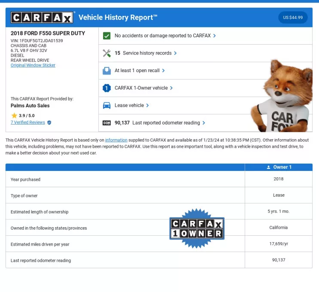319x292 pixels.
Task: Expand the no accidents reported chevron
Action: [x=215, y=36]
